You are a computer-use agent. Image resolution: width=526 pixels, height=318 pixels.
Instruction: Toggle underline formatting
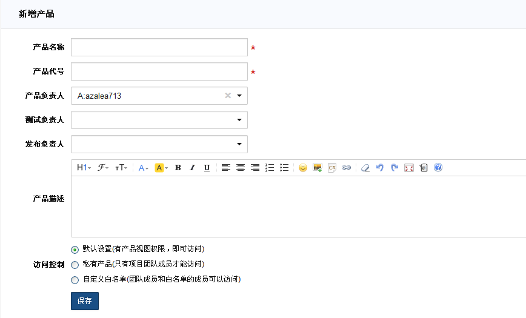pos(207,167)
